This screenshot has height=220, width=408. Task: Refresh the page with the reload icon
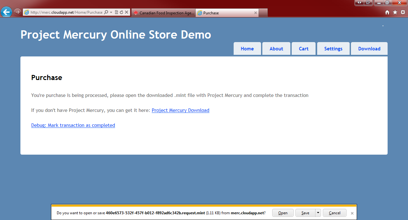click(121, 12)
